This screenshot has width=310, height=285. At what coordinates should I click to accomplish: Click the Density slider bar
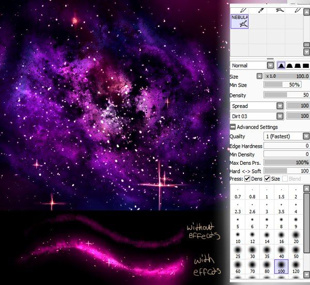click(x=286, y=95)
